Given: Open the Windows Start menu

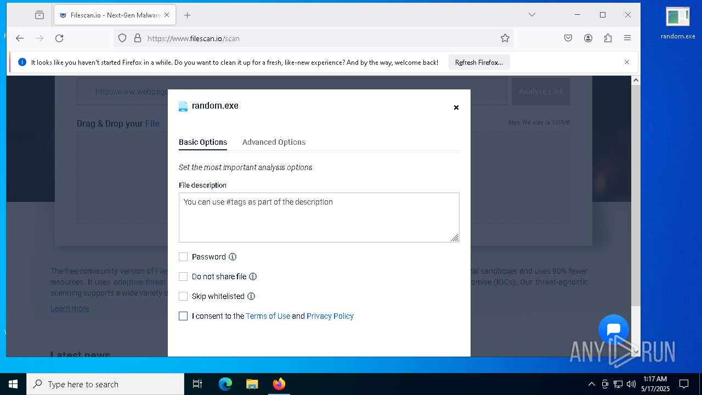Looking at the screenshot, I should (13, 384).
